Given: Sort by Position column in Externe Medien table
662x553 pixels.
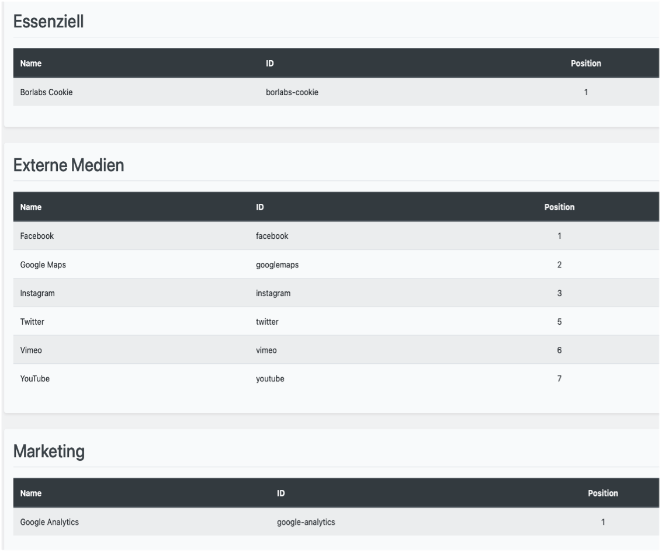Looking at the screenshot, I should point(559,207).
